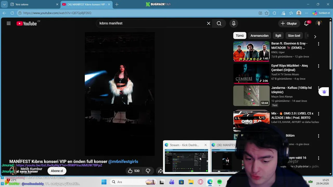Click channel name KNGL Ugwr
This screenshot has height=187, width=333.
pyautogui.click(x=278, y=52)
